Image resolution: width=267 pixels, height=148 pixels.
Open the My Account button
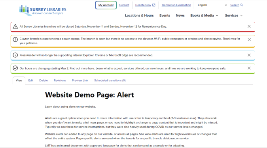click(x=106, y=5)
